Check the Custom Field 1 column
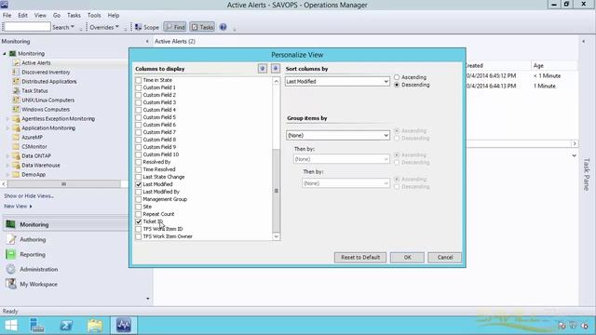This screenshot has height=335, width=596. click(x=139, y=87)
